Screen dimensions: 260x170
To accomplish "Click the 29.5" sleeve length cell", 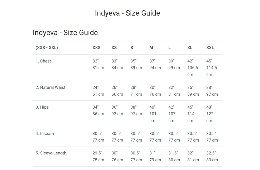I will (x=97, y=153).
